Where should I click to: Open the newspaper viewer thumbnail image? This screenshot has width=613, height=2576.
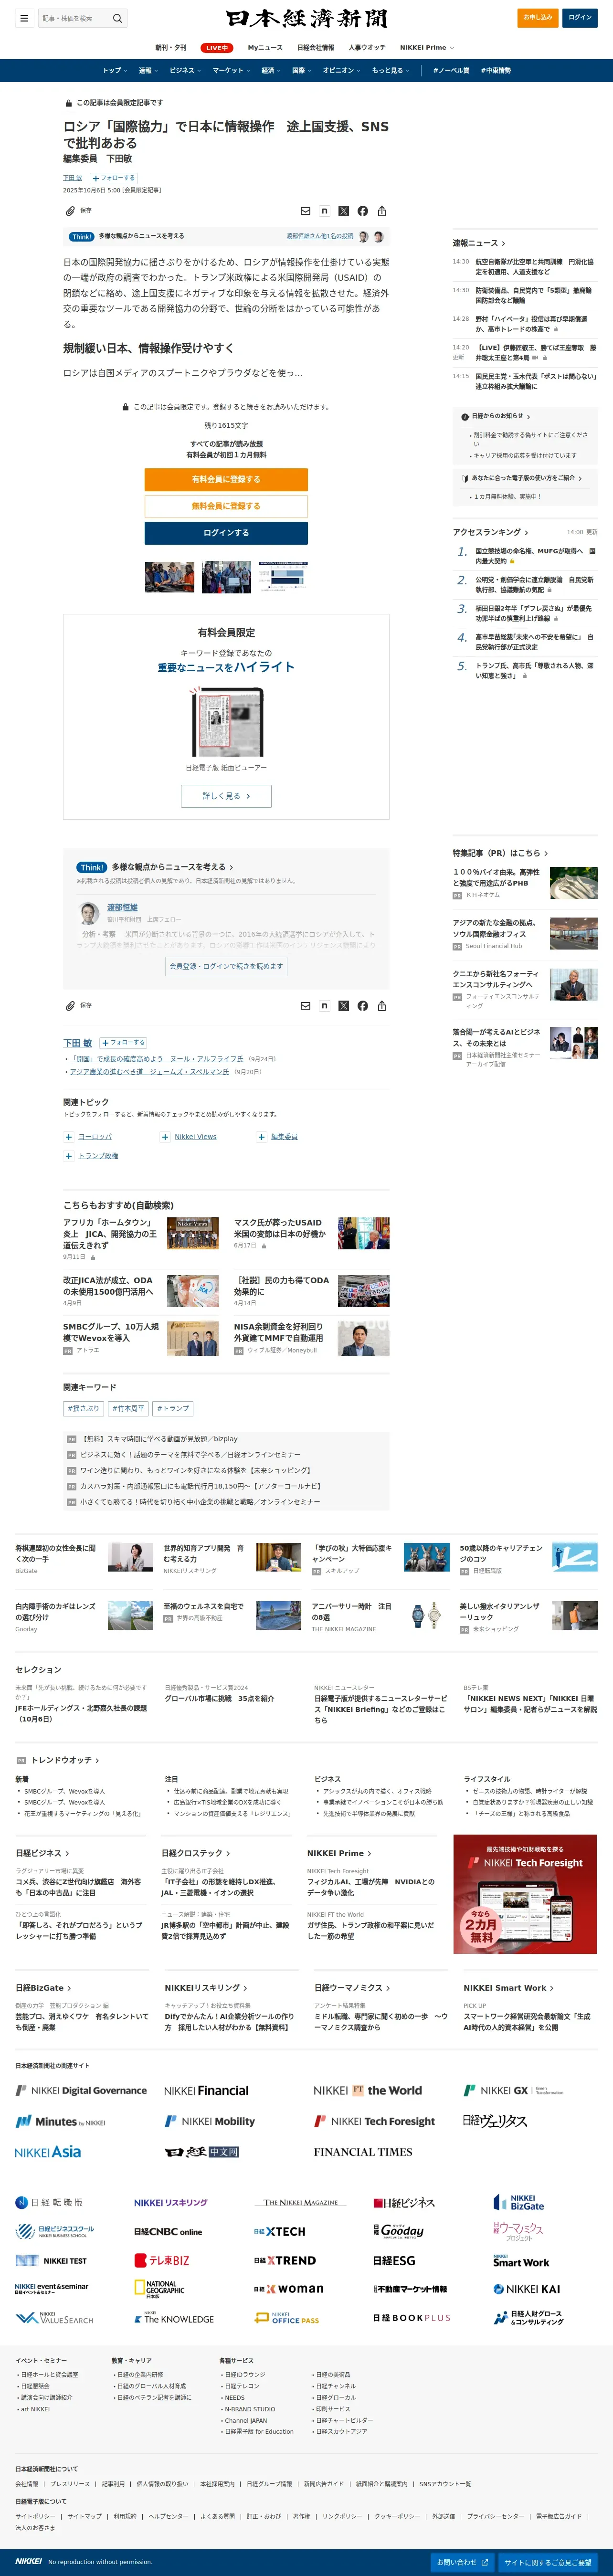(x=226, y=722)
